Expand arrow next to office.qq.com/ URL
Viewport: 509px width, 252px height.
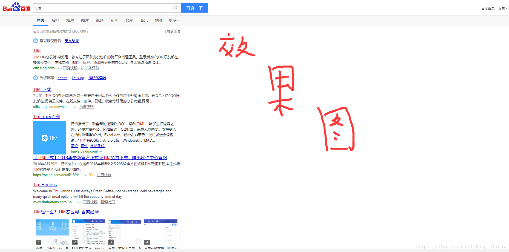pos(58,68)
